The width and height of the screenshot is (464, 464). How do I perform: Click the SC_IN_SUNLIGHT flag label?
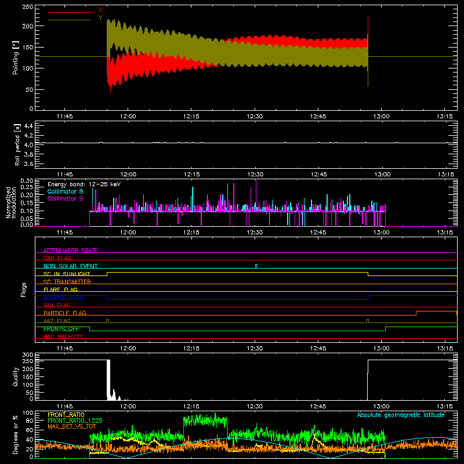[x=67, y=274]
